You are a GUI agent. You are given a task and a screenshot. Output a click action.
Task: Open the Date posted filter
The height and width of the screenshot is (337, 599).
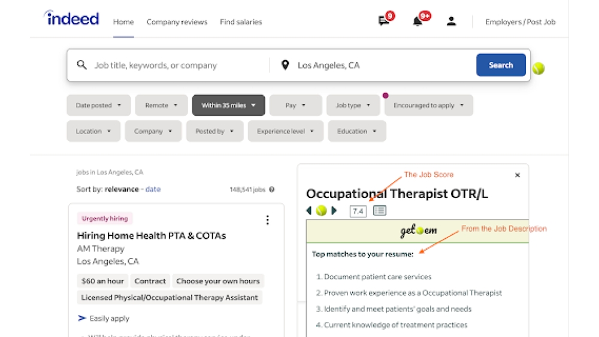pos(99,105)
